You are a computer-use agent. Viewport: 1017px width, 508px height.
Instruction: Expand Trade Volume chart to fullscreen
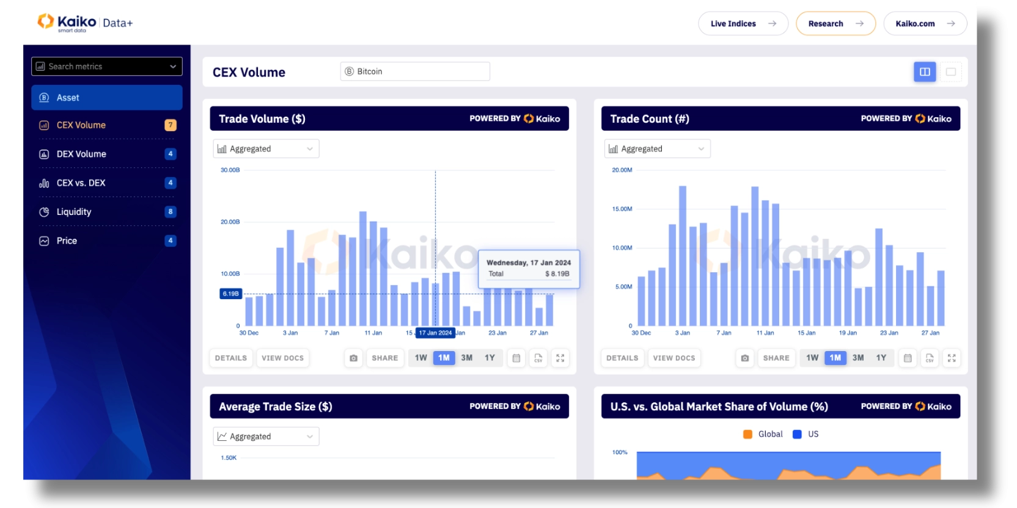coord(560,358)
